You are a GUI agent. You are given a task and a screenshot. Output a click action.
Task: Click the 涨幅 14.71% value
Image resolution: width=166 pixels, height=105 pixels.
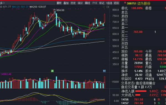138,59
